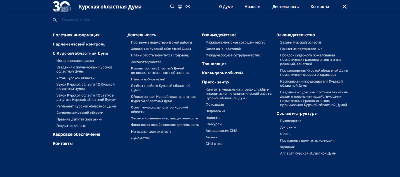
Task: Close the full-screen menu with X
Action: 345,7
